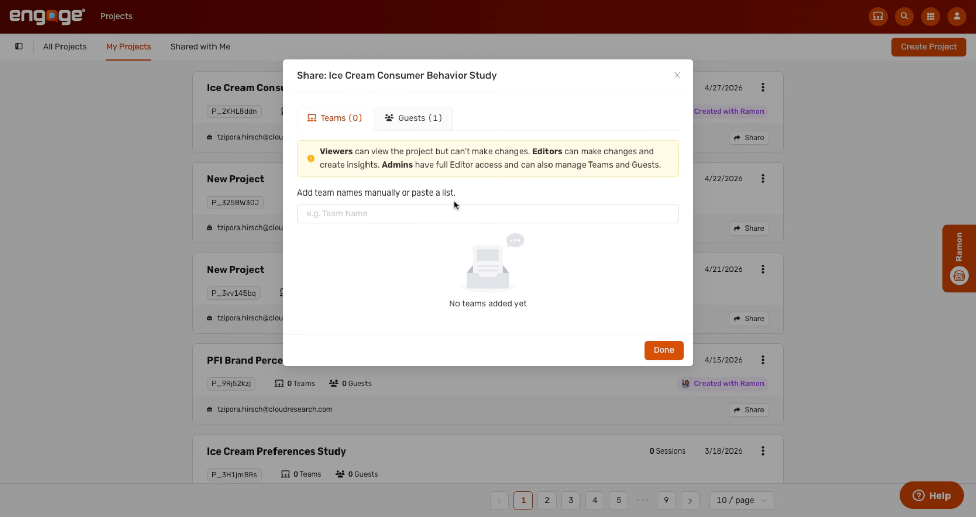Share the 4/21/2026 New Project
Screen dimensions: 976x517
pyautogui.click(x=749, y=319)
